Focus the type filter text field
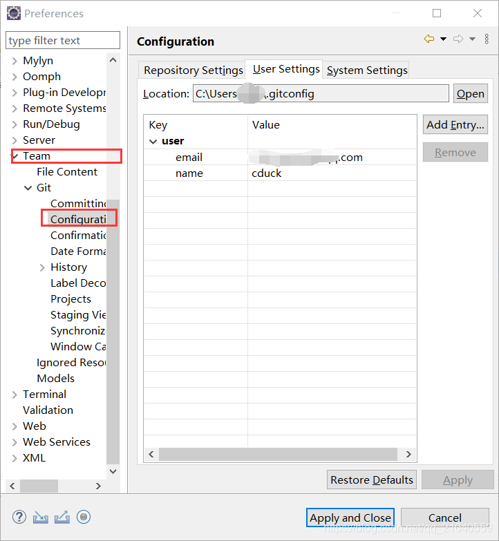 coord(63,40)
